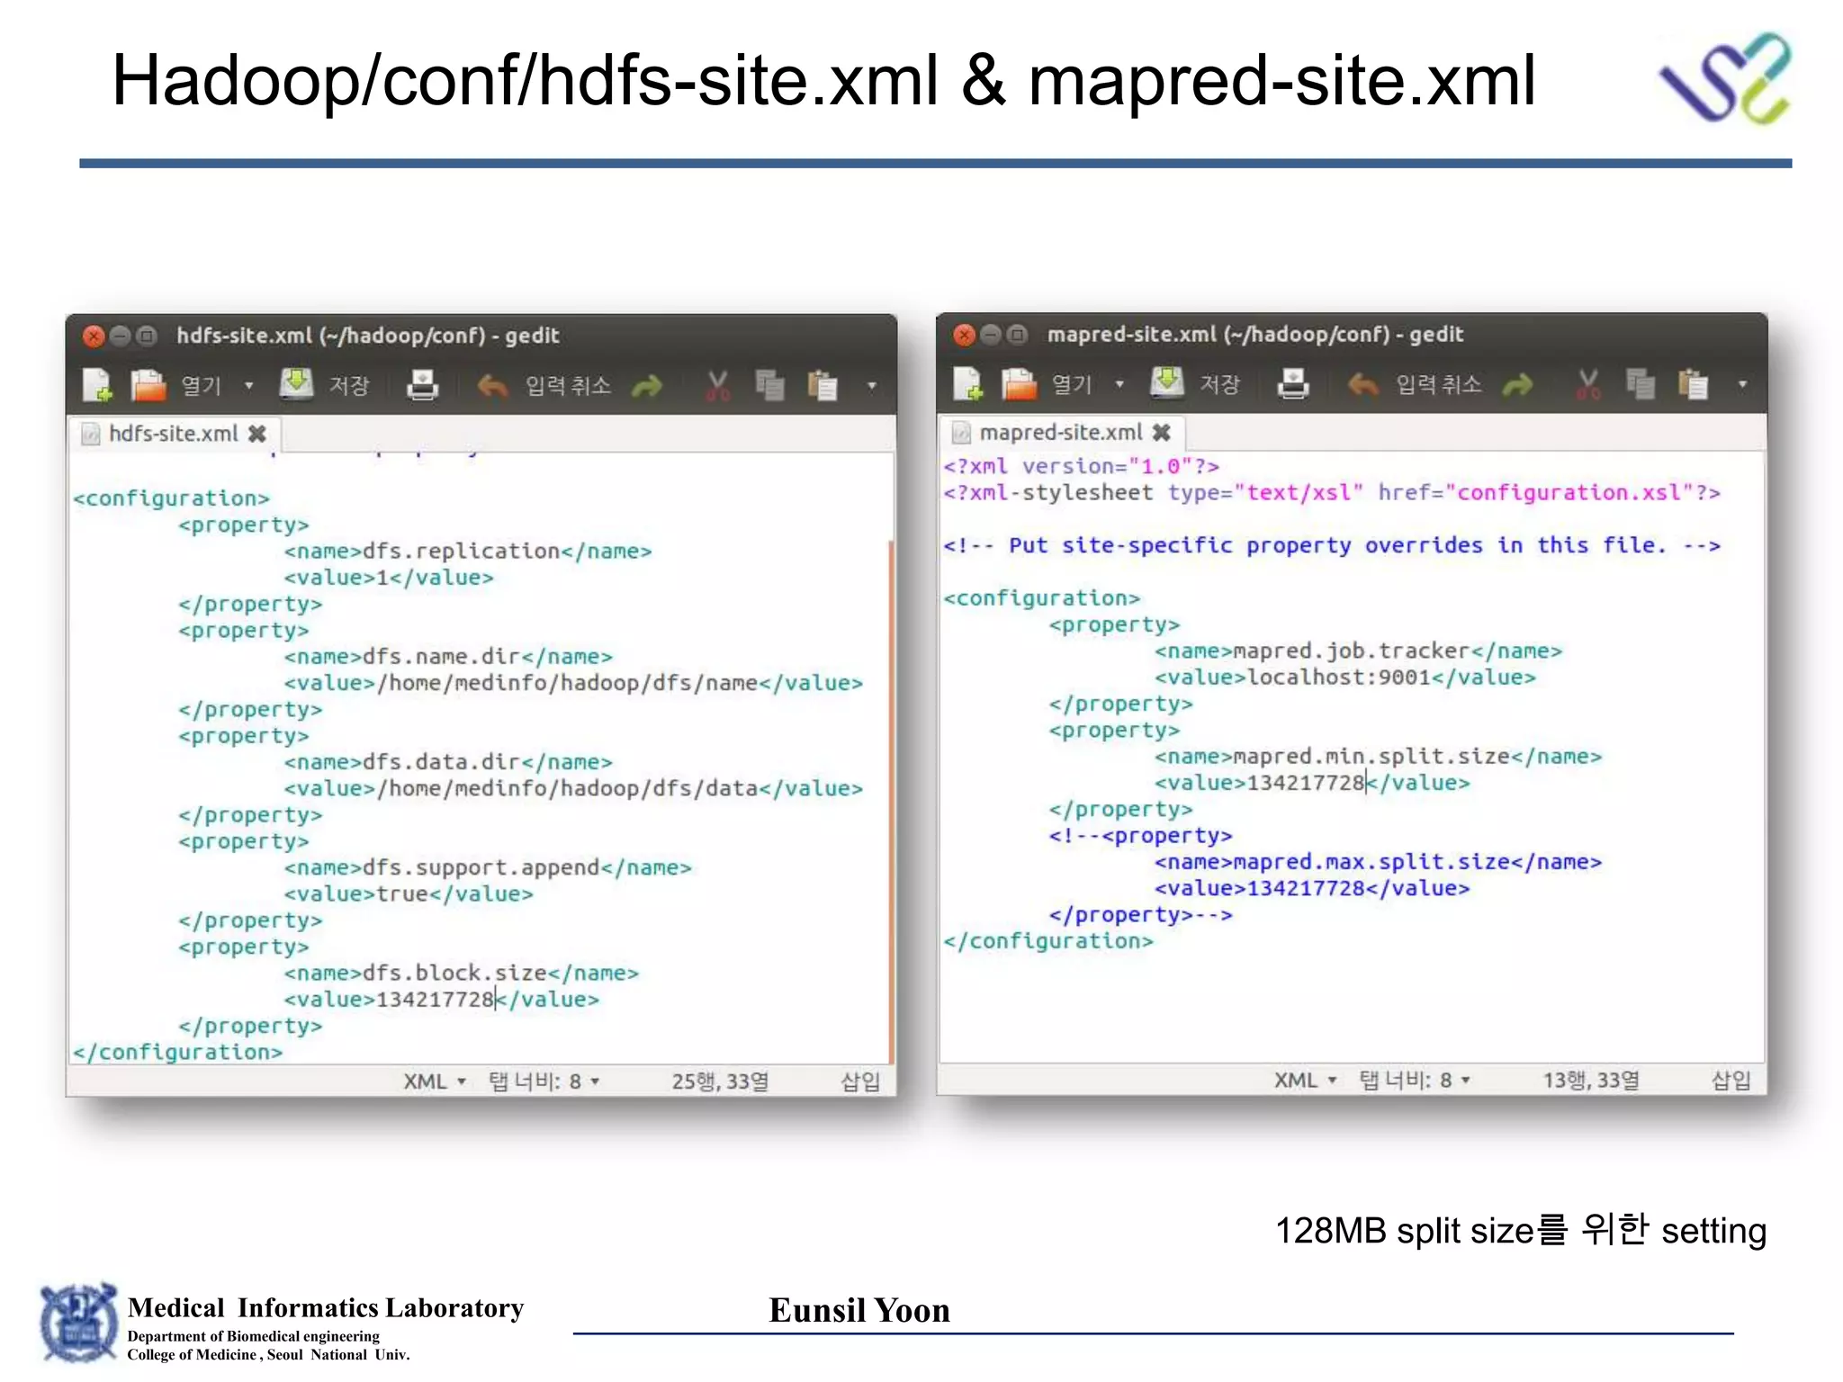Expand the Open recent-files arrow in hdfs-site.xml window
This screenshot has width=1843, height=1382.
248,386
